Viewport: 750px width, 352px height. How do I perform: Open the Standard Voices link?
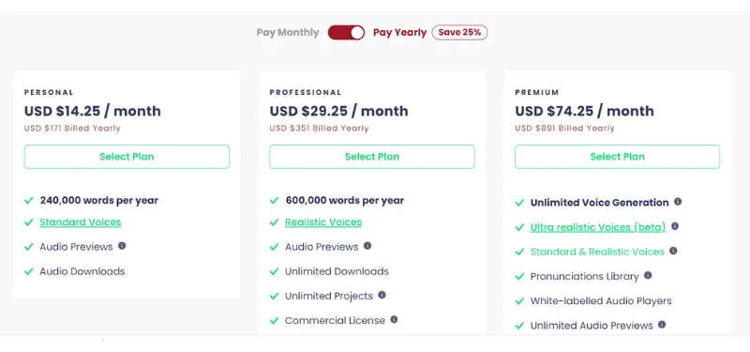point(81,222)
